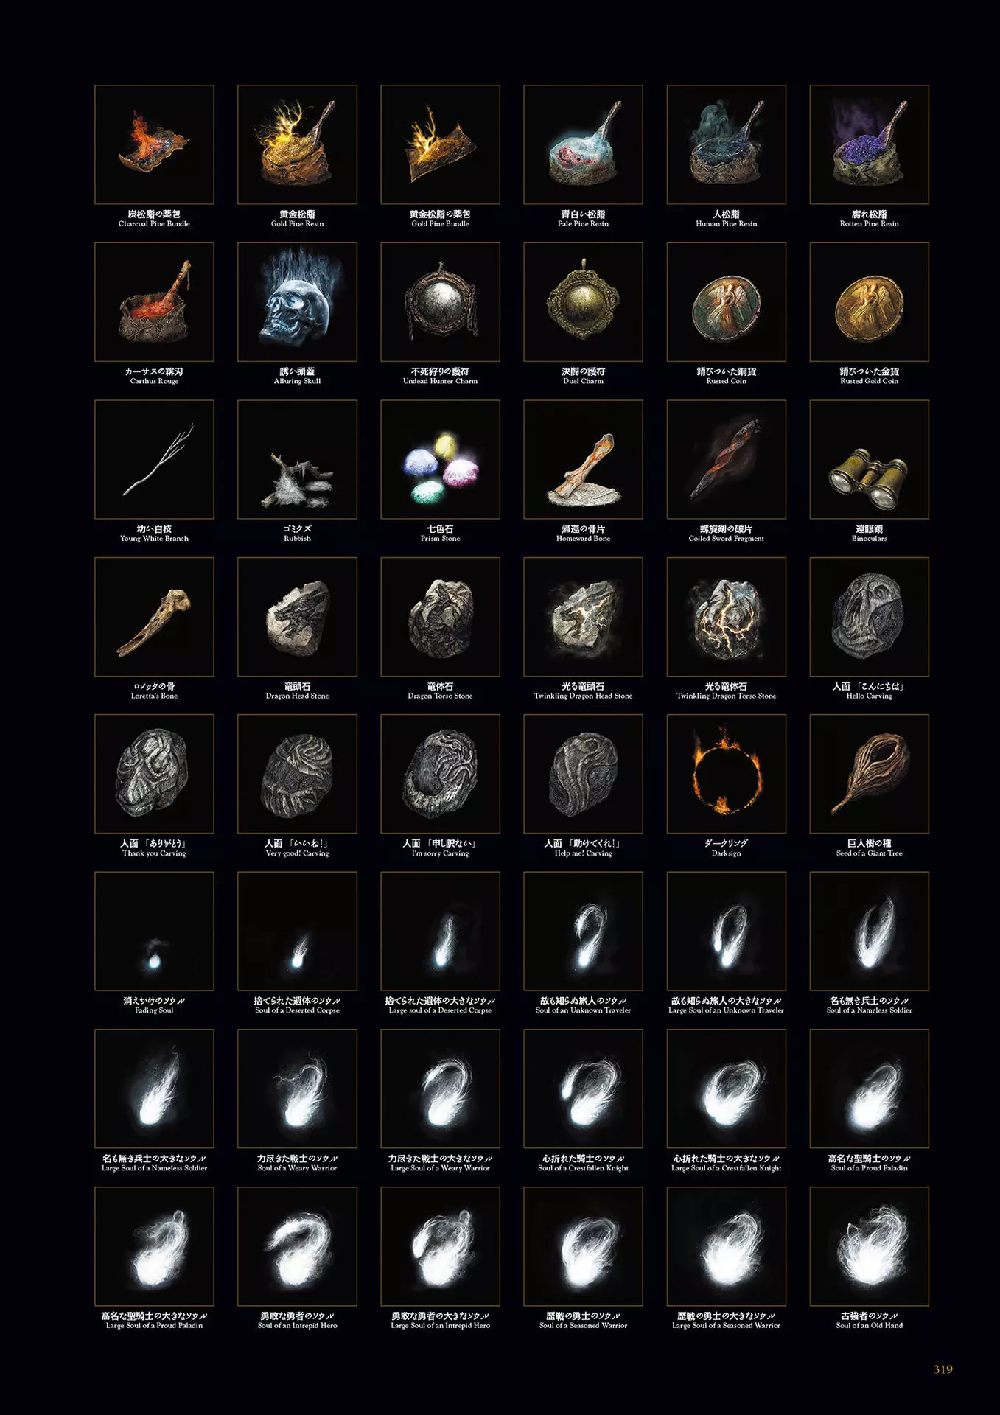Select the Homeward Bone icon
The image size is (1000, 1415).
(583, 459)
